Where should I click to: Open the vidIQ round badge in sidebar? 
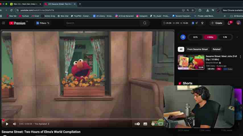(x=183, y=37)
